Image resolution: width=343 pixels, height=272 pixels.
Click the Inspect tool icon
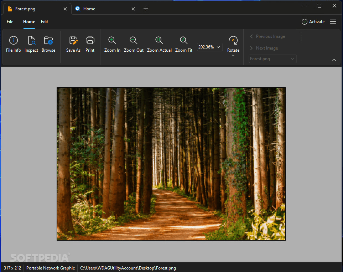(x=31, y=41)
